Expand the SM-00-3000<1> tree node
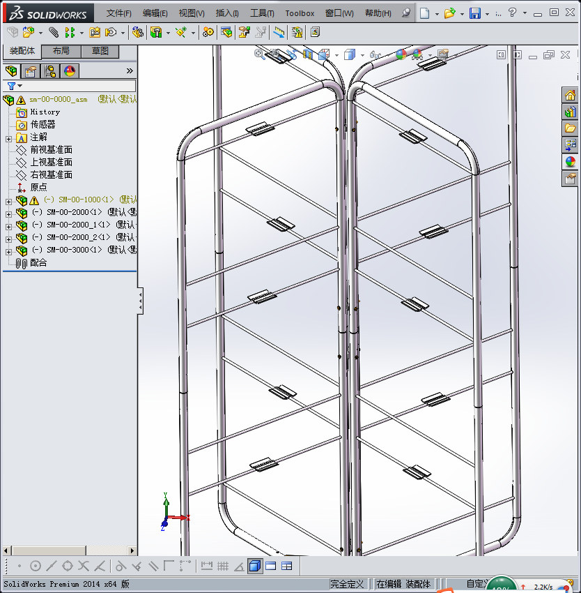Screen dimensions: 581x593 point(8,250)
